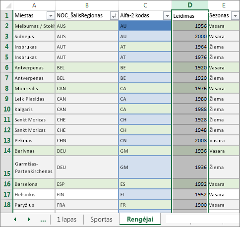Open the Miestas column filter dropdown
The image size is (240, 227).
point(51,16)
